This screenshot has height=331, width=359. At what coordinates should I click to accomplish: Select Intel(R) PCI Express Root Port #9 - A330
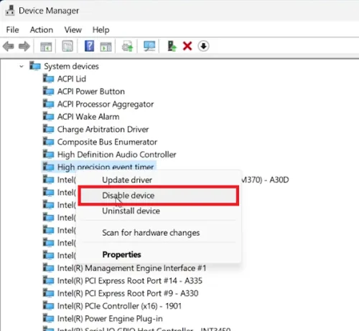(x=128, y=293)
